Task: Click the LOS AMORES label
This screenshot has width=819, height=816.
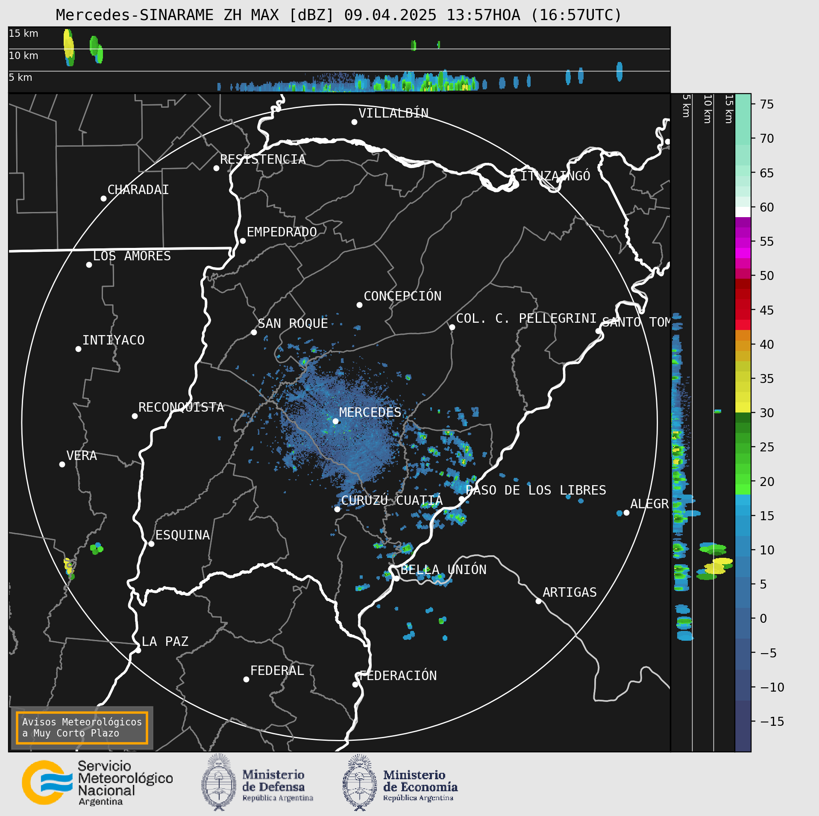Action: (x=132, y=256)
